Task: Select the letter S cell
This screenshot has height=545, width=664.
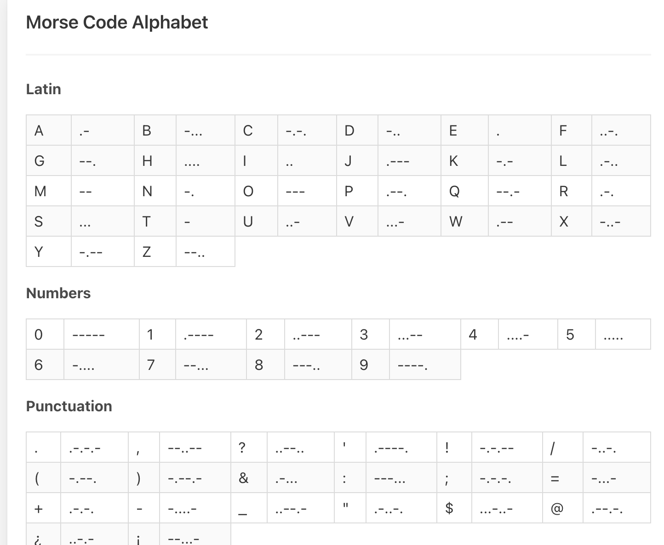Action: tap(49, 221)
